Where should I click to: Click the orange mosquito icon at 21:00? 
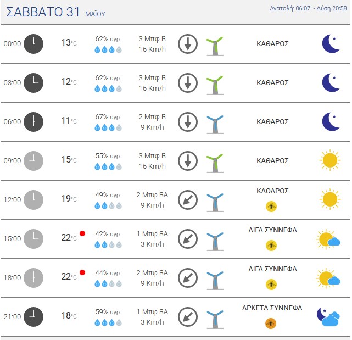click(271, 324)
